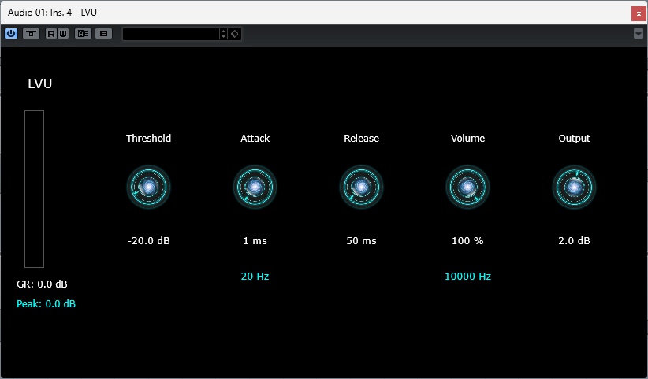The width and height of the screenshot is (648, 379).
Task: Enable Write automation (W) button
Action: pos(63,33)
